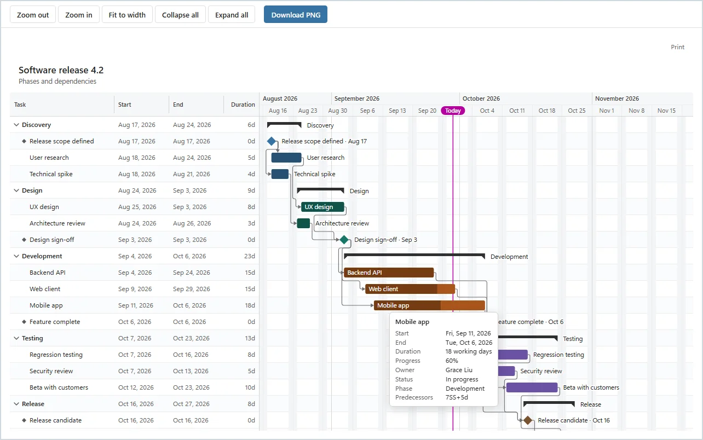Click the September 2026 month header
The width and height of the screenshot is (703, 440).
(395, 99)
